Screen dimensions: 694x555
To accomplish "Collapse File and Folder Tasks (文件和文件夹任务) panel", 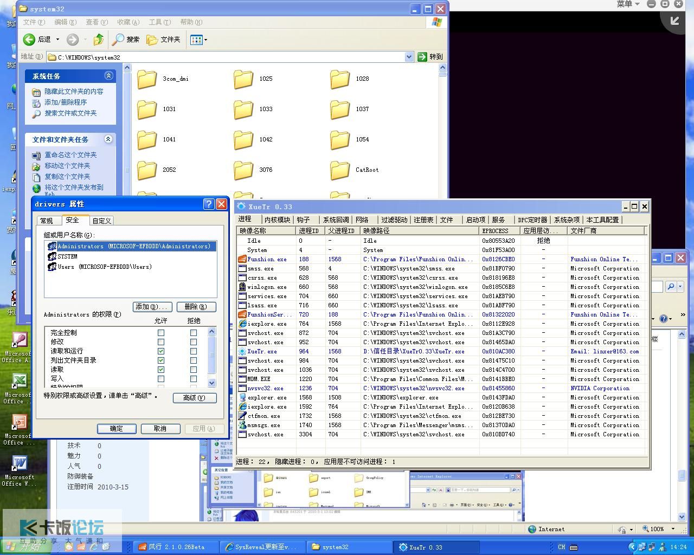I will (108, 139).
